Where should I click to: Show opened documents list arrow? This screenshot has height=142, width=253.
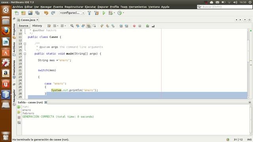tap(245, 20)
